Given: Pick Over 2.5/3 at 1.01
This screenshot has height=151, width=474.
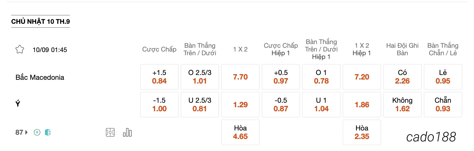Looking at the screenshot, I should tap(200, 77).
